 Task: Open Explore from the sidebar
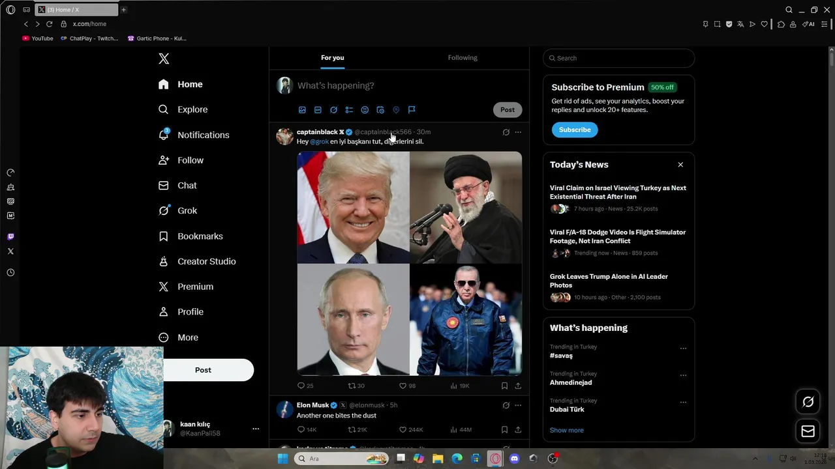click(x=183, y=109)
